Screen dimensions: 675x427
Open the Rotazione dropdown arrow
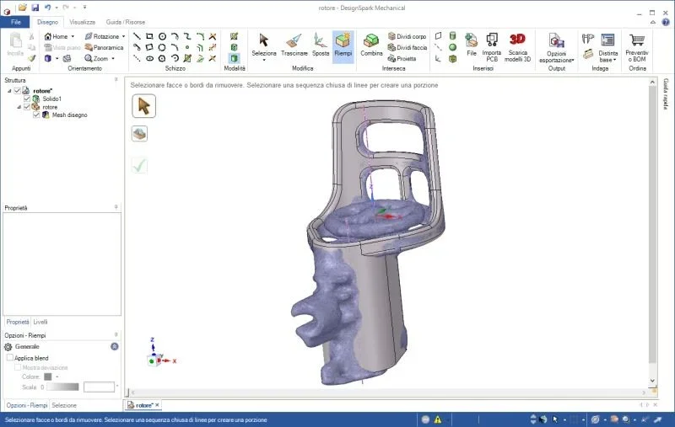124,37
